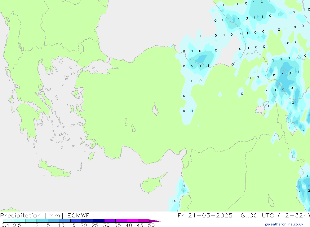This screenshot has height=227, width=310.
Task: Select the 45–50 mm legend color swatch
Action: pyautogui.click(x=144, y=221)
